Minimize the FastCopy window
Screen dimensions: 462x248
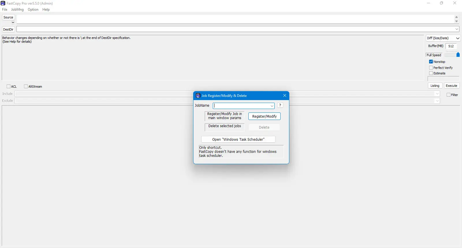tap(429, 3)
